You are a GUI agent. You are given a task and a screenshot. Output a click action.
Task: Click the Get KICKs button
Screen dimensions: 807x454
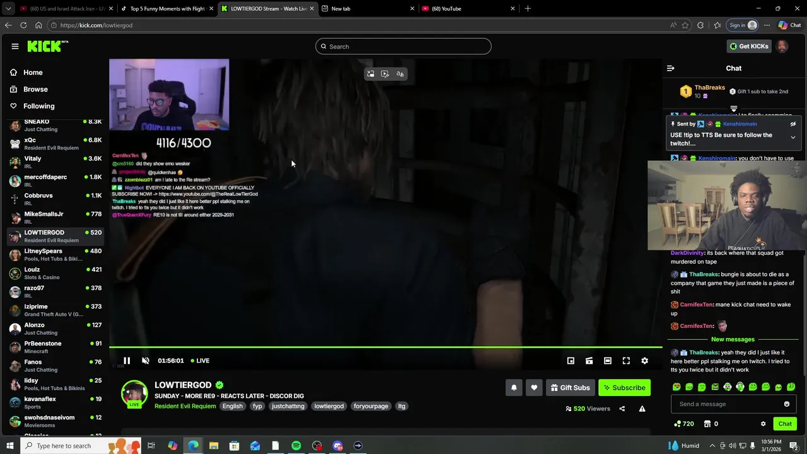click(749, 46)
